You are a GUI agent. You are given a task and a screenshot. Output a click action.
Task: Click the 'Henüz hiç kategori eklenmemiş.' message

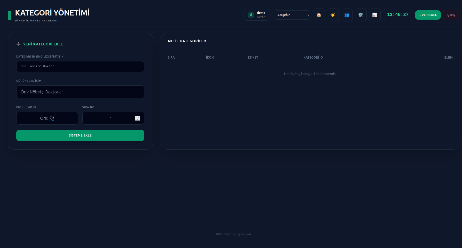click(x=310, y=74)
